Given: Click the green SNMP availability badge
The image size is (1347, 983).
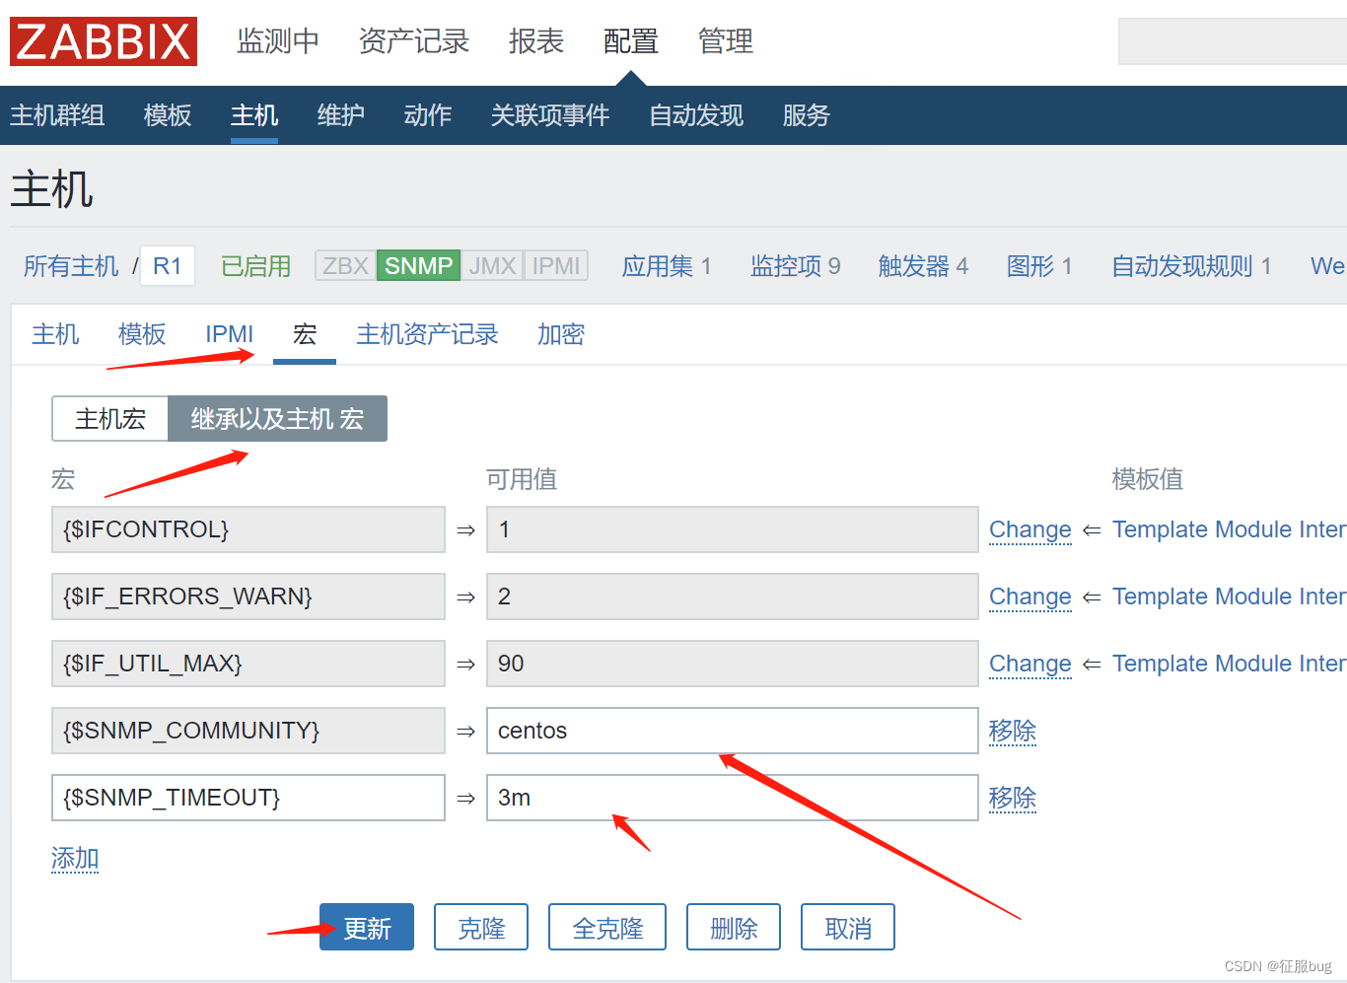Looking at the screenshot, I should point(419,266).
